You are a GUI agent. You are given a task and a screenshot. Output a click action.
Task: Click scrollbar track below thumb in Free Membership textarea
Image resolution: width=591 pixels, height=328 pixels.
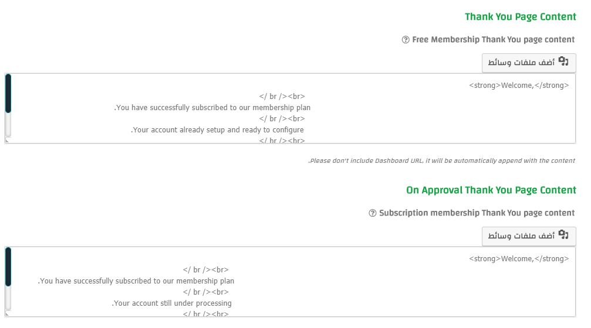(8, 125)
